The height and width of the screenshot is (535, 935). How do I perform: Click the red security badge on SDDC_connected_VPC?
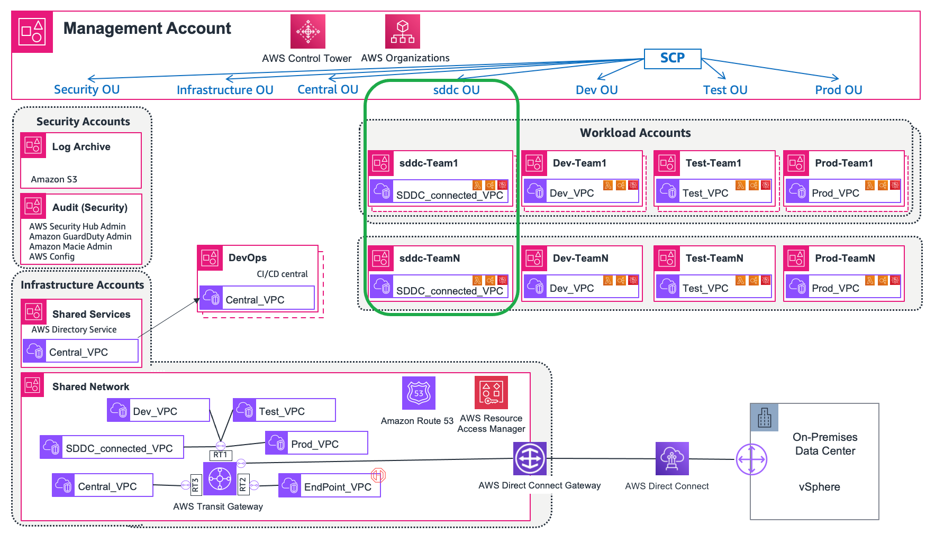(x=503, y=185)
